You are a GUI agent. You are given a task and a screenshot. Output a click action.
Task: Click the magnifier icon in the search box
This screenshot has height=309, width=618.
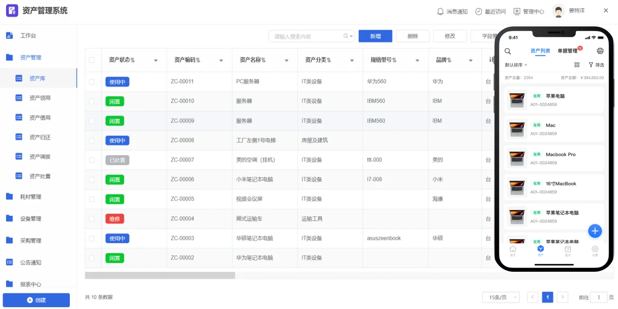point(346,36)
